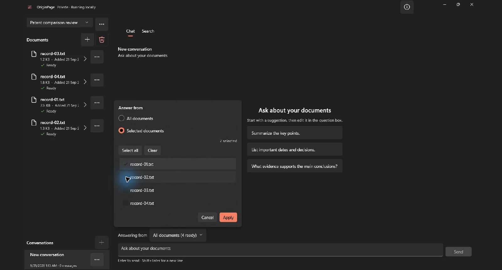Viewport: 502px width, 270px height.
Task: Switch to the Chat tab
Action: pyautogui.click(x=131, y=31)
